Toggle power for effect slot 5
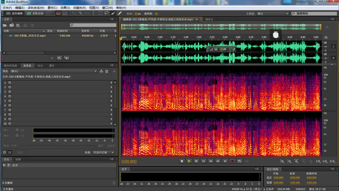The width and height of the screenshot is (339, 191). (x=10, y=101)
